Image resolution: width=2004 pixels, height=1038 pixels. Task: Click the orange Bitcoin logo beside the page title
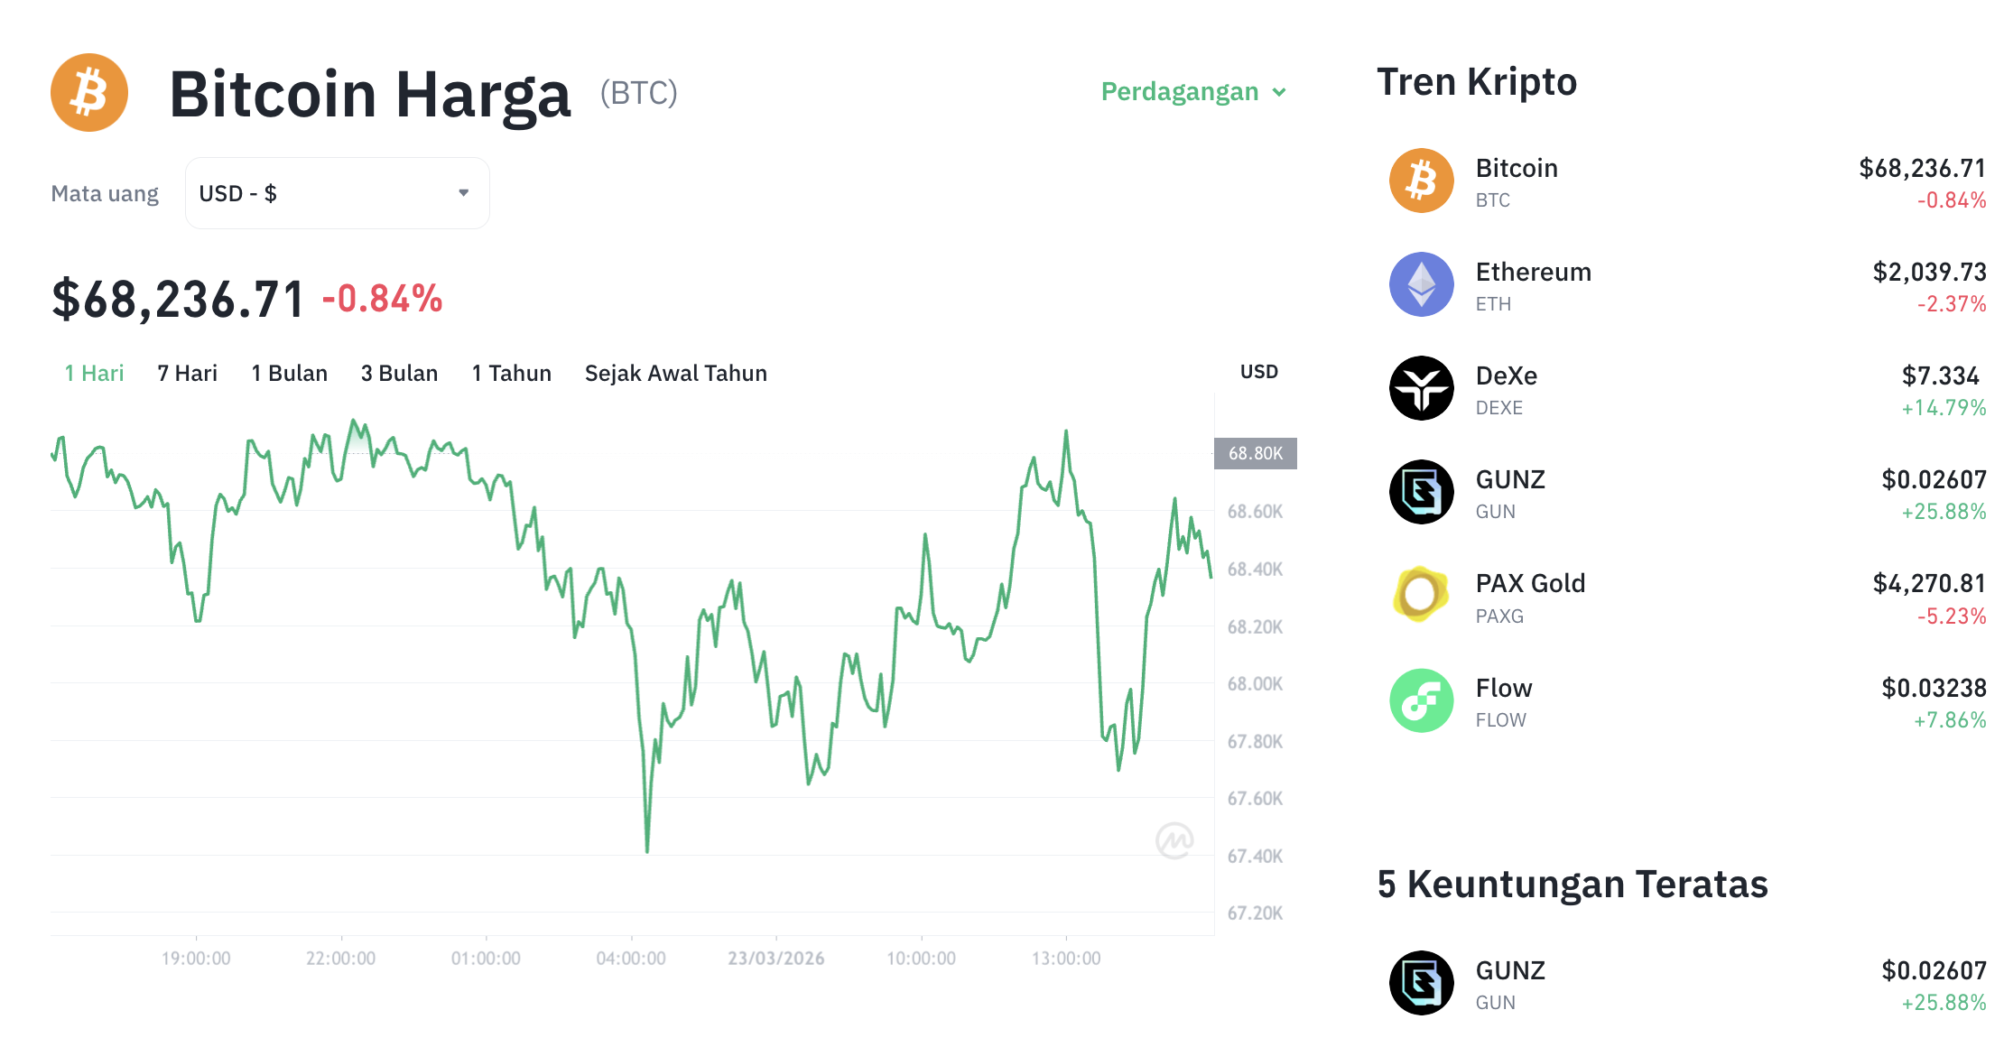point(89,91)
